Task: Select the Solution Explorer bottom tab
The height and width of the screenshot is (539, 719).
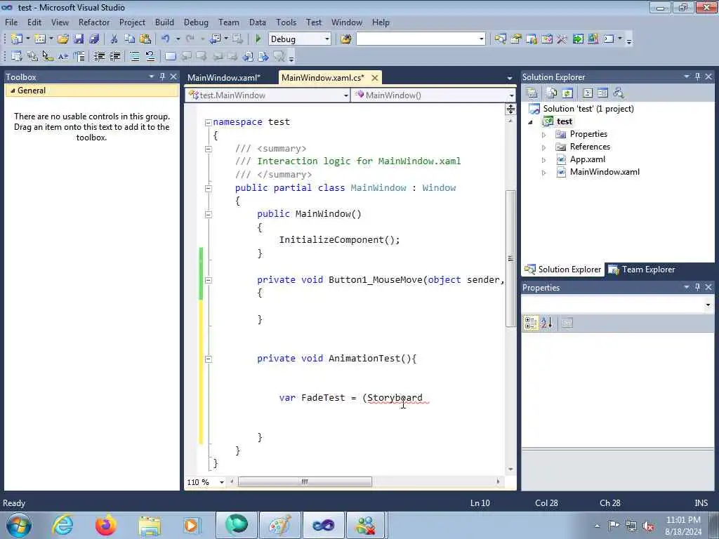Action: tap(563, 269)
